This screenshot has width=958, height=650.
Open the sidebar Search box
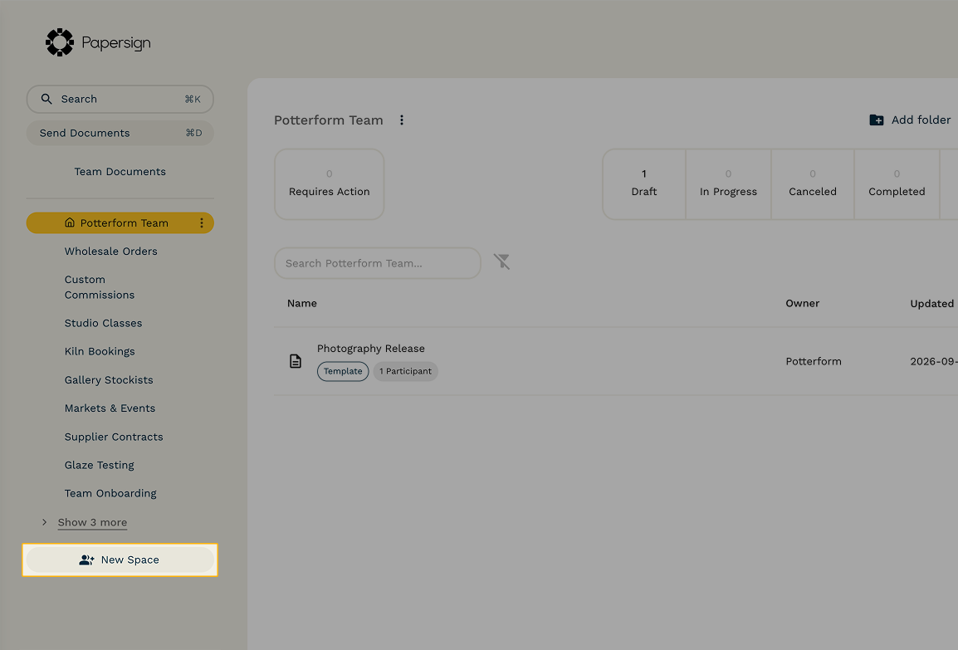coord(120,99)
